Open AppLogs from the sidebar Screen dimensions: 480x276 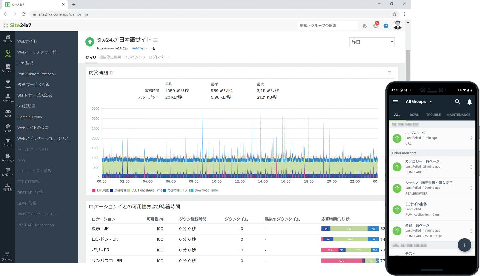(x=8, y=158)
